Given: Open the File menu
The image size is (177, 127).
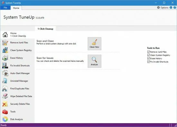Looking at the screenshot, I should pos(5,8).
